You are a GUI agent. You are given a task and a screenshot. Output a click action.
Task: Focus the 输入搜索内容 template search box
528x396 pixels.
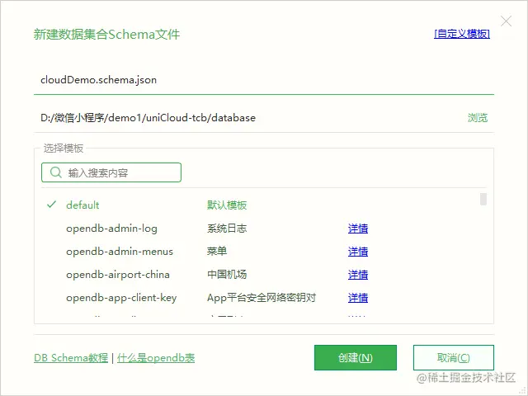click(x=111, y=172)
